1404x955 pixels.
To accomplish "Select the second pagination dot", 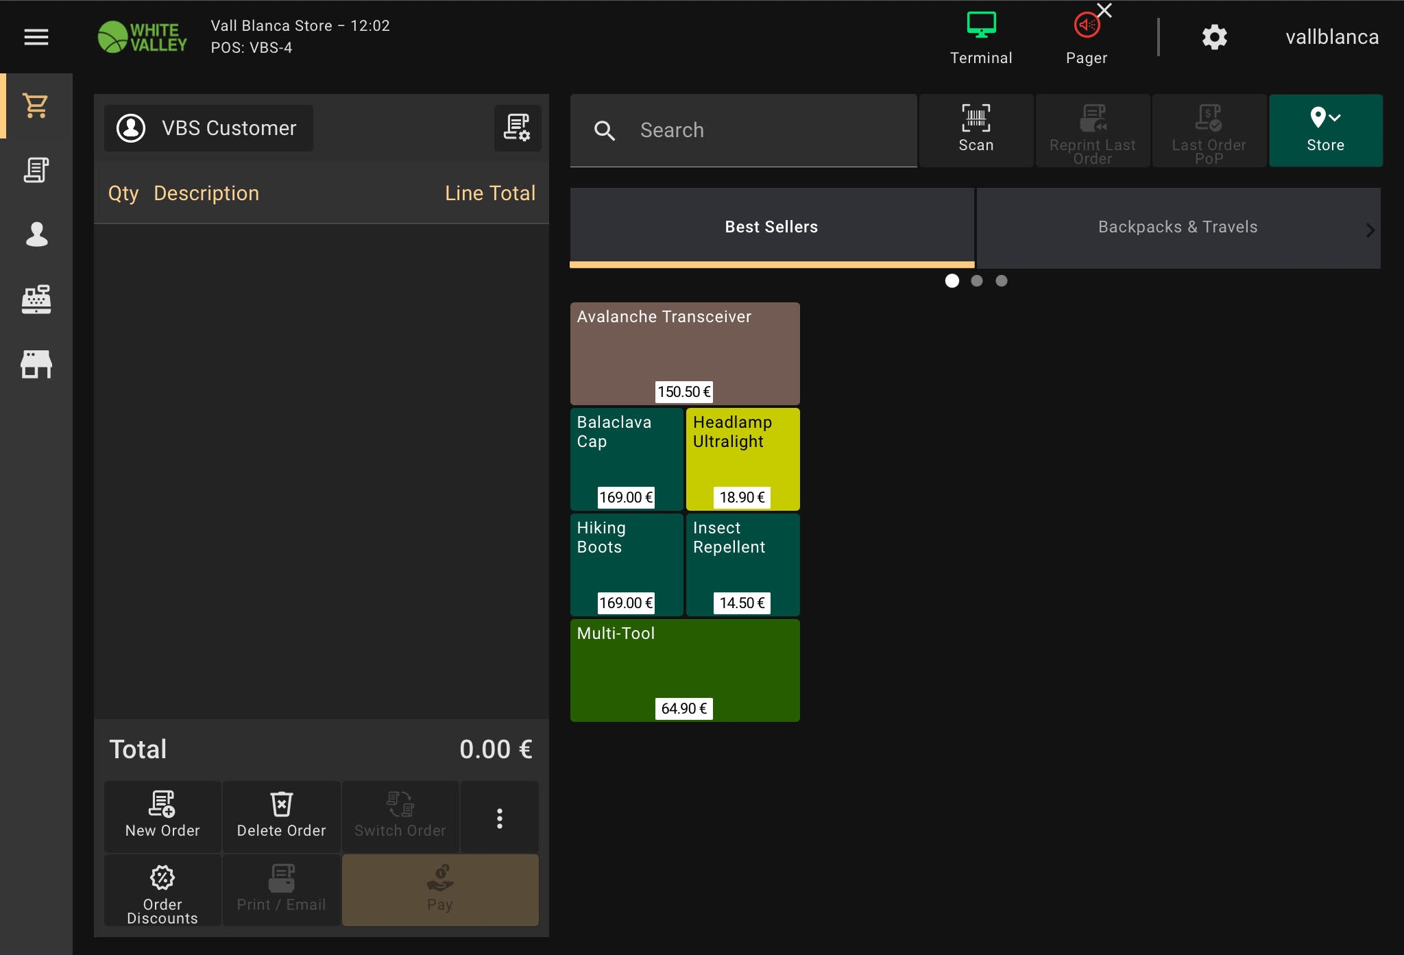I will pyautogui.click(x=977, y=280).
